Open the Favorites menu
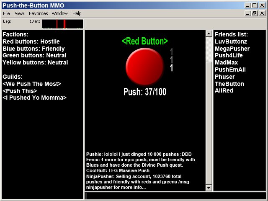Viewport: 268px width, 201px height. click(38, 13)
